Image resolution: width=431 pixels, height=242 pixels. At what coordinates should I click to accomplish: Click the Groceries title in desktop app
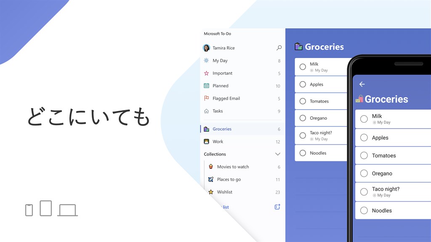pos(325,47)
